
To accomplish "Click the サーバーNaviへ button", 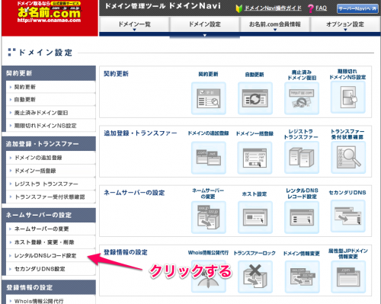I will pos(357,8).
